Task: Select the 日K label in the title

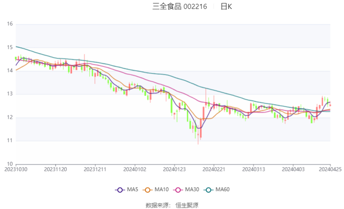Action: [226, 6]
